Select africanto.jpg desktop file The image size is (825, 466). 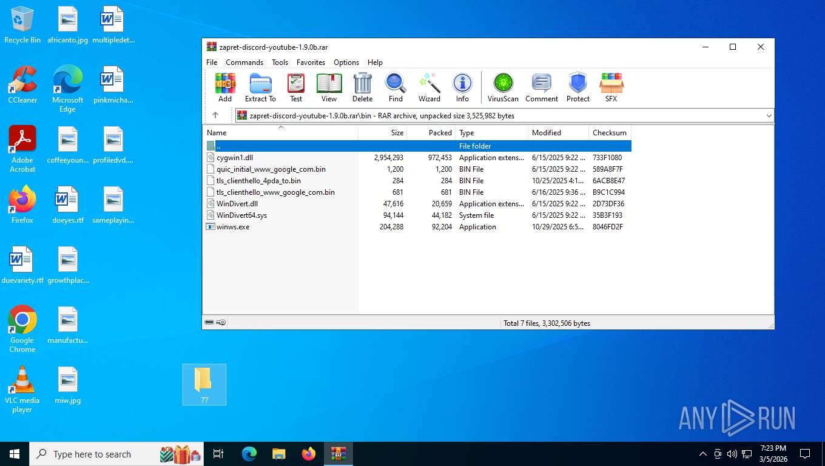point(67,25)
